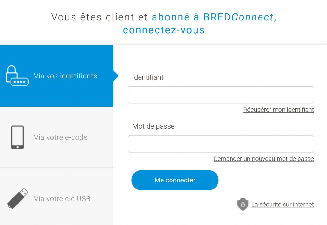Switch to the "Via votre clé USB" tab
Image resolution: width=327 pixels, height=225 pixels.
point(62,199)
